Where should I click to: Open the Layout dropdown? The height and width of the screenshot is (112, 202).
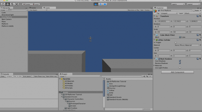(193, 4)
